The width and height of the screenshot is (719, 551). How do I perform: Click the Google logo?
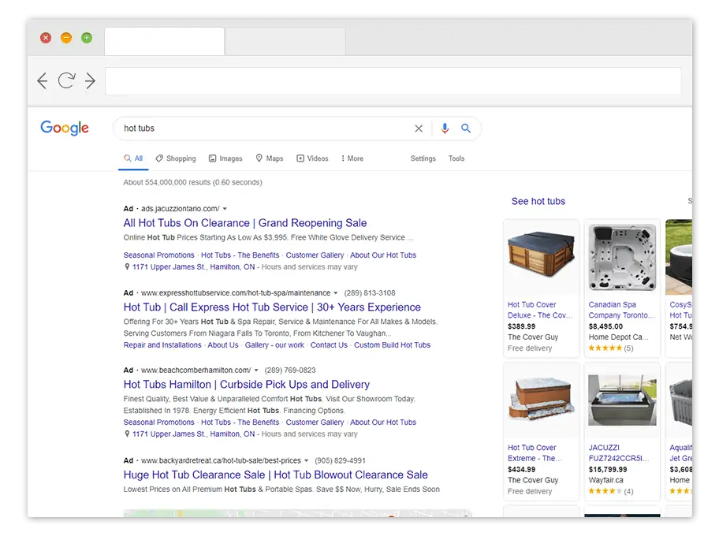pyautogui.click(x=65, y=128)
